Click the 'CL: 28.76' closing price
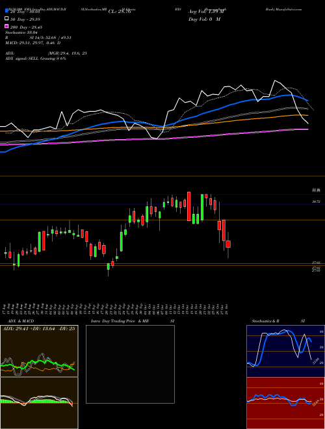Viewport: 325px width, 429px height. point(120,12)
